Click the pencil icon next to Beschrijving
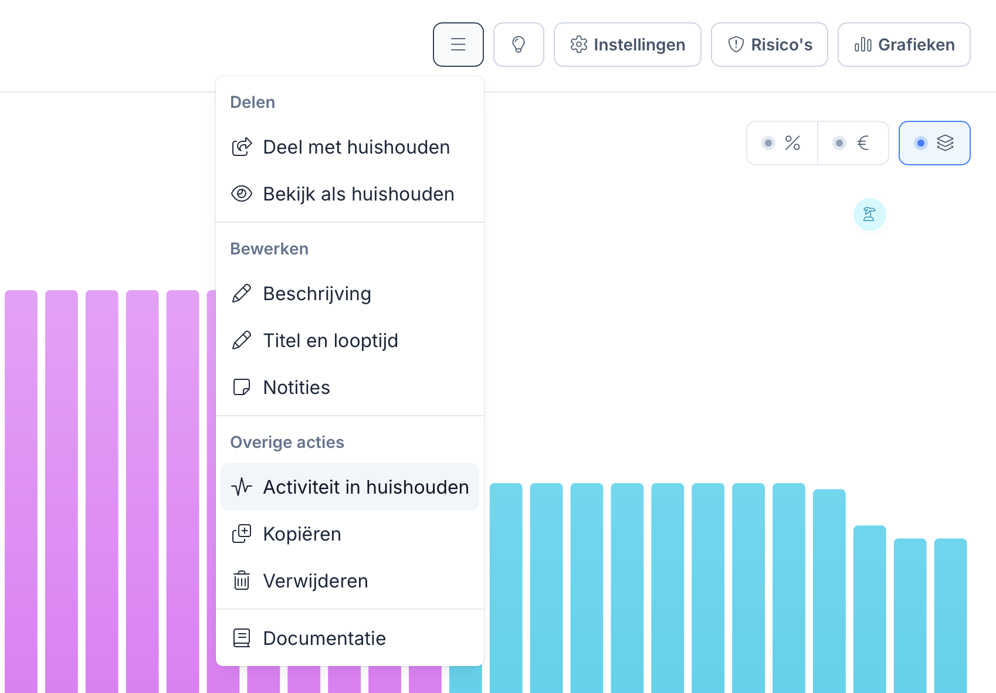The height and width of the screenshot is (693, 996). 242,293
